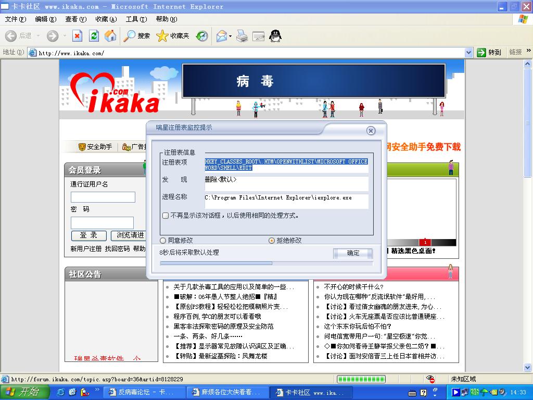Click the 安全助手 lion icon

click(82, 147)
